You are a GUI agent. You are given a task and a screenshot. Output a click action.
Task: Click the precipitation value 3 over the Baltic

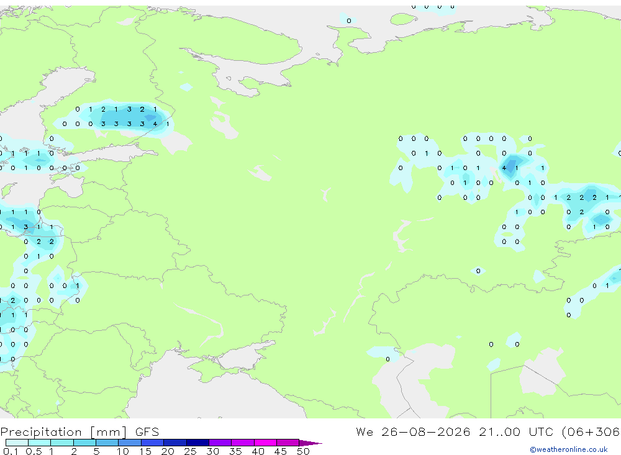pyautogui.click(x=25, y=227)
